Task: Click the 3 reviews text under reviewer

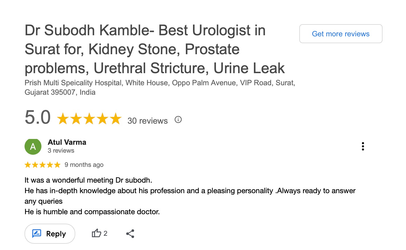Action: [x=61, y=151]
